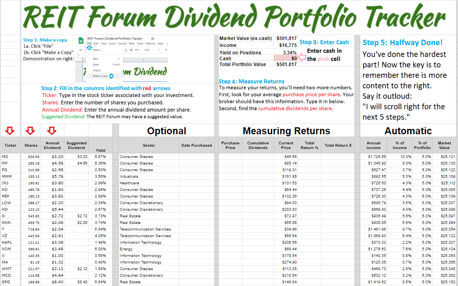Click the AAPL ticker cell

pos(10,243)
